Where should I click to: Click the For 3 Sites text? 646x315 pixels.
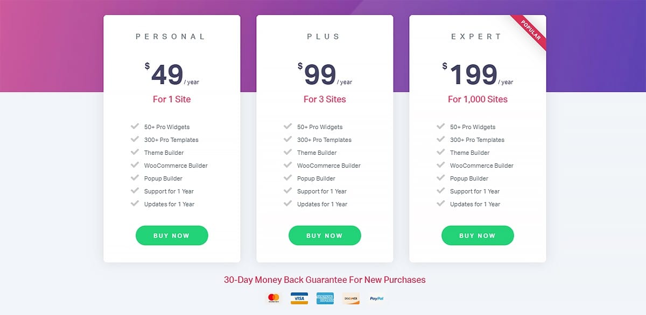coord(325,99)
